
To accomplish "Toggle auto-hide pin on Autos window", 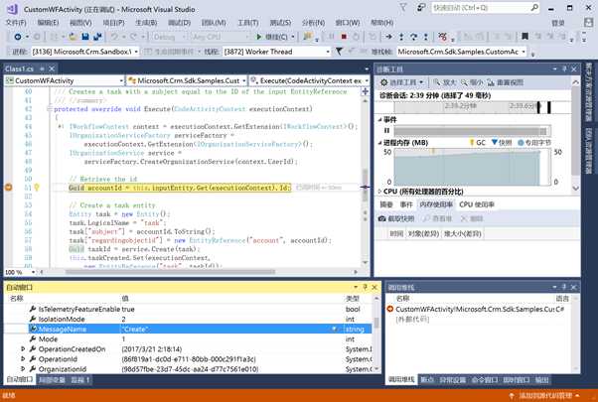I will point(365,287).
